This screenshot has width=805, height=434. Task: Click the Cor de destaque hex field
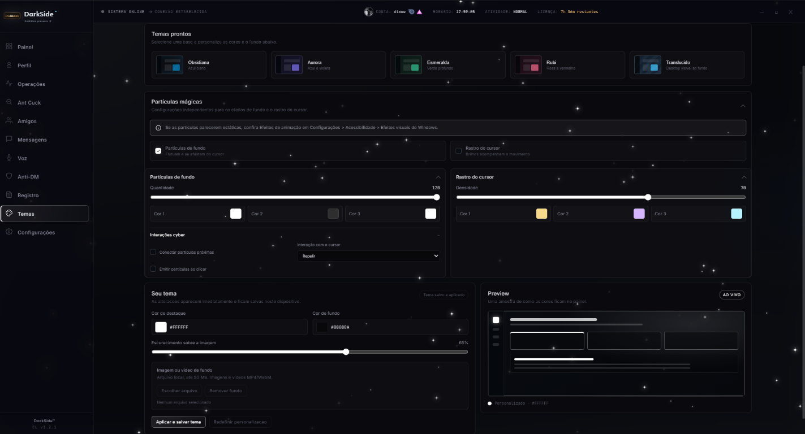click(x=230, y=327)
